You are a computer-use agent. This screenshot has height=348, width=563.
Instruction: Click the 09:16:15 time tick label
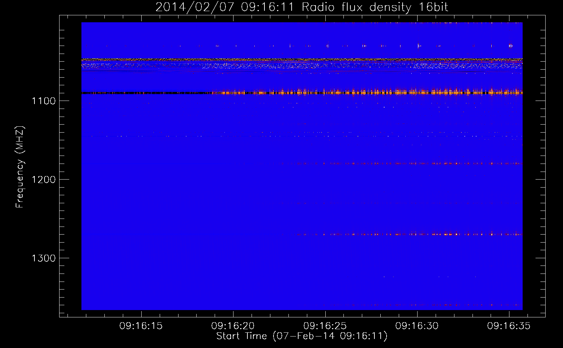click(141, 326)
